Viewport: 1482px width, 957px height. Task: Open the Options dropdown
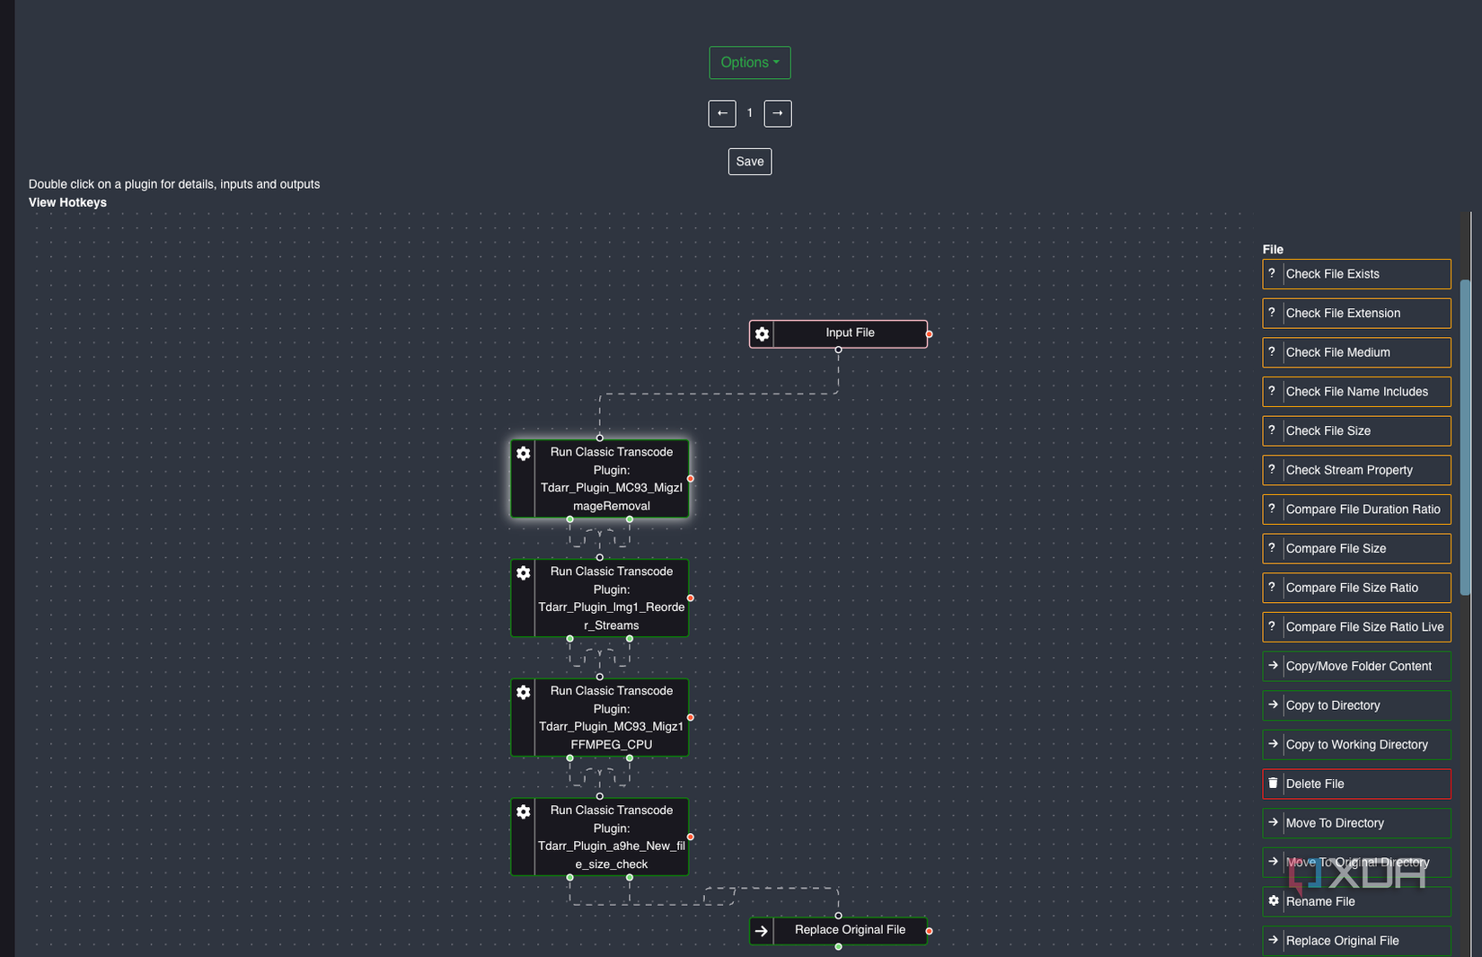click(x=749, y=63)
